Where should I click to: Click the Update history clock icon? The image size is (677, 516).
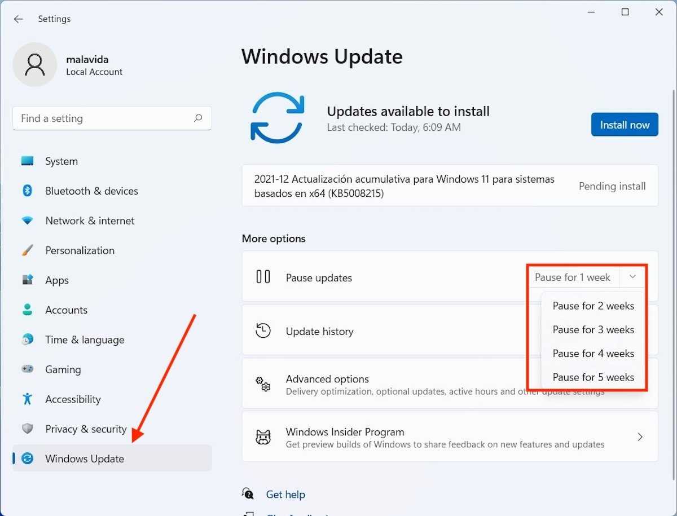click(x=263, y=330)
